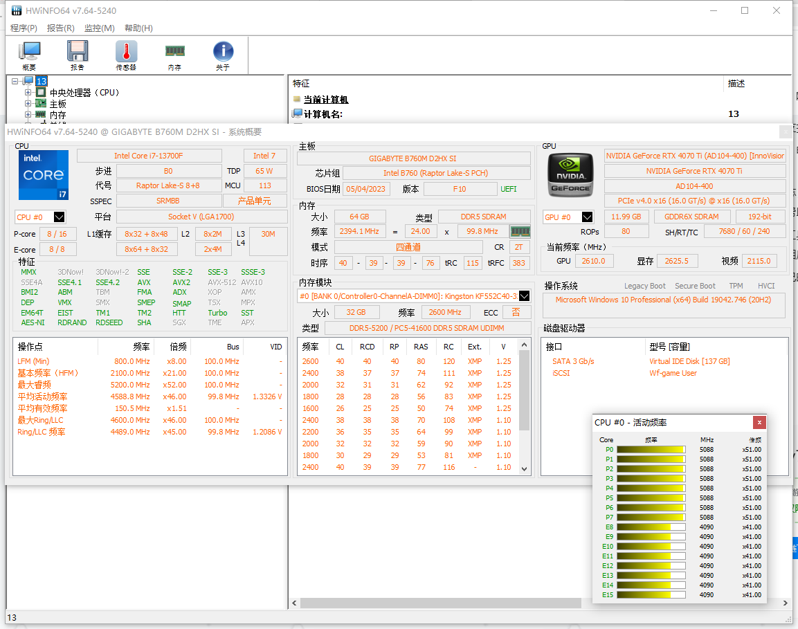Click the 四通道 memory mode field
The width and height of the screenshot is (798, 629).
[408, 247]
